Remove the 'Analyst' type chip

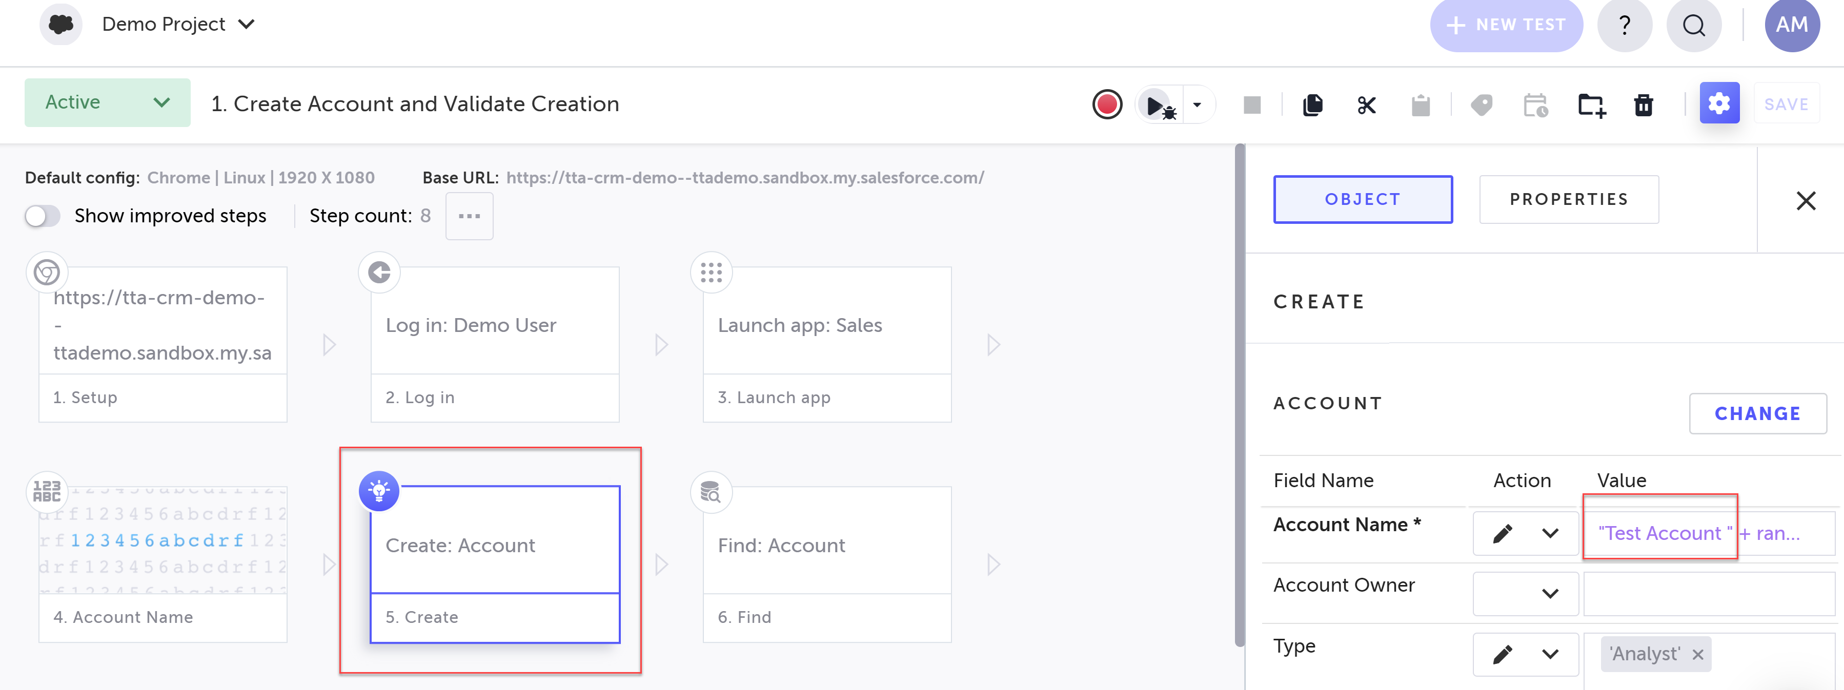(1697, 654)
